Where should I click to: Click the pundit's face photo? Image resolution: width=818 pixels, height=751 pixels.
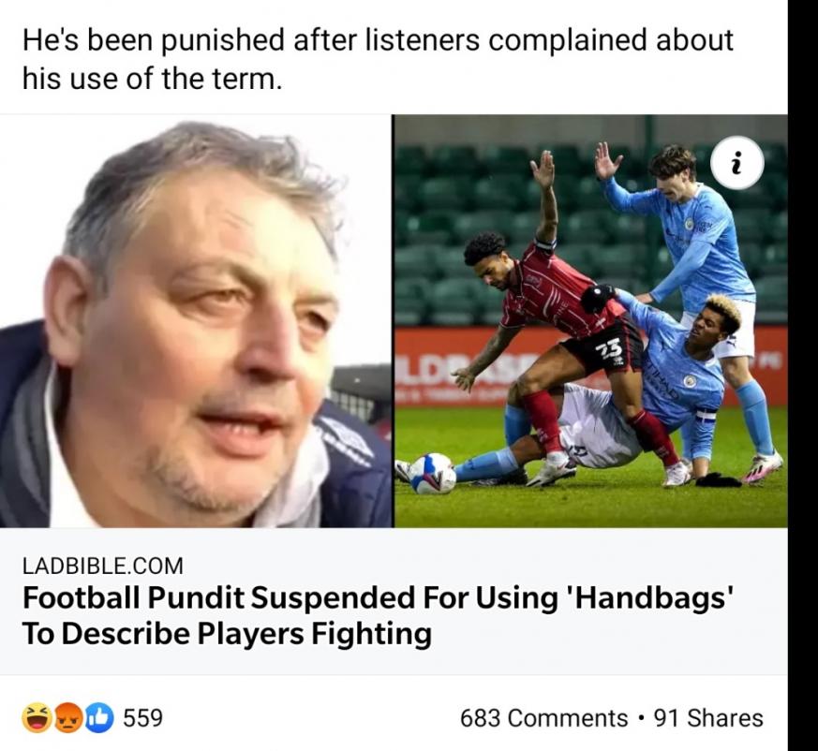coord(196,321)
